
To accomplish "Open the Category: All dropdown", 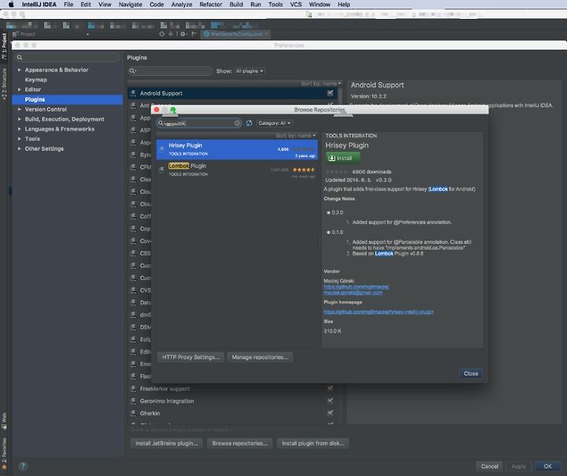I will click(275, 123).
